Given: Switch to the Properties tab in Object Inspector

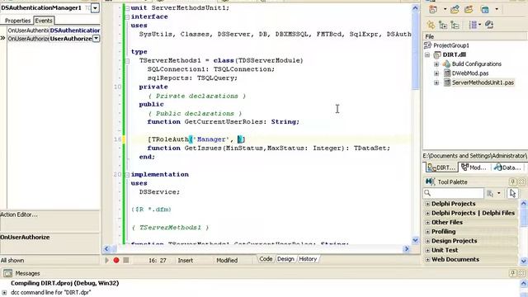Looking at the screenshot, I should click(17, 21).
